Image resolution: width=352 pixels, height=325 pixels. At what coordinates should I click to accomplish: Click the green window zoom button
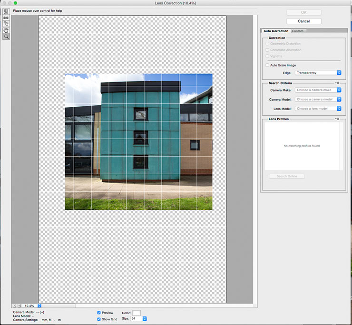pyautogui.click(x=15, y=3)
